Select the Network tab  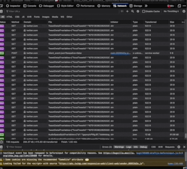pos(120,6)
